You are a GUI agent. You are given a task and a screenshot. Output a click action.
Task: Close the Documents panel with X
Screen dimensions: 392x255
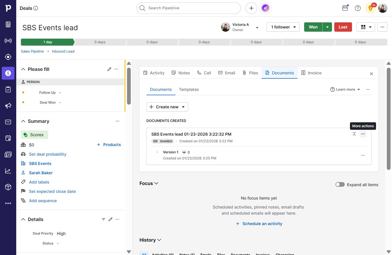(371, 74)
